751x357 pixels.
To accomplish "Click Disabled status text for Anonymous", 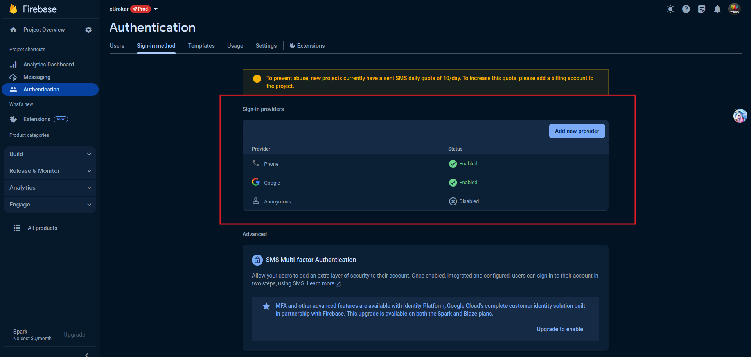I will [469, 201].
